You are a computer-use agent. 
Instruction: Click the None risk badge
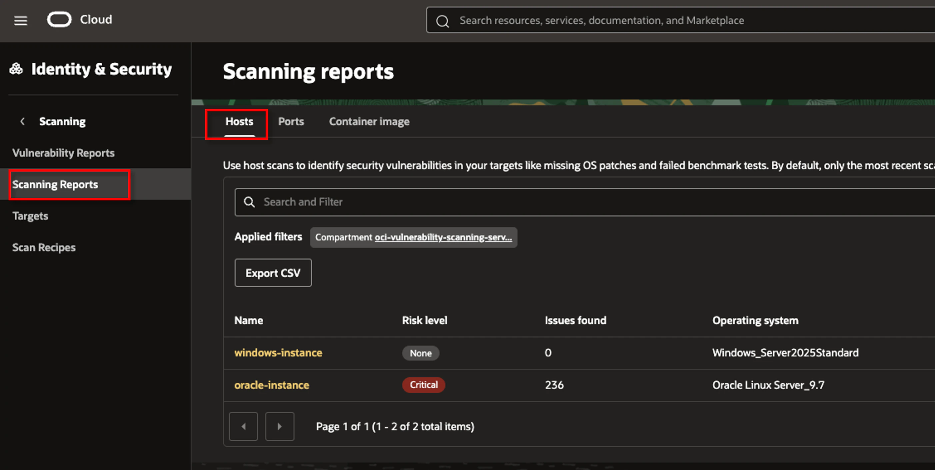click(x=421, y=353)
